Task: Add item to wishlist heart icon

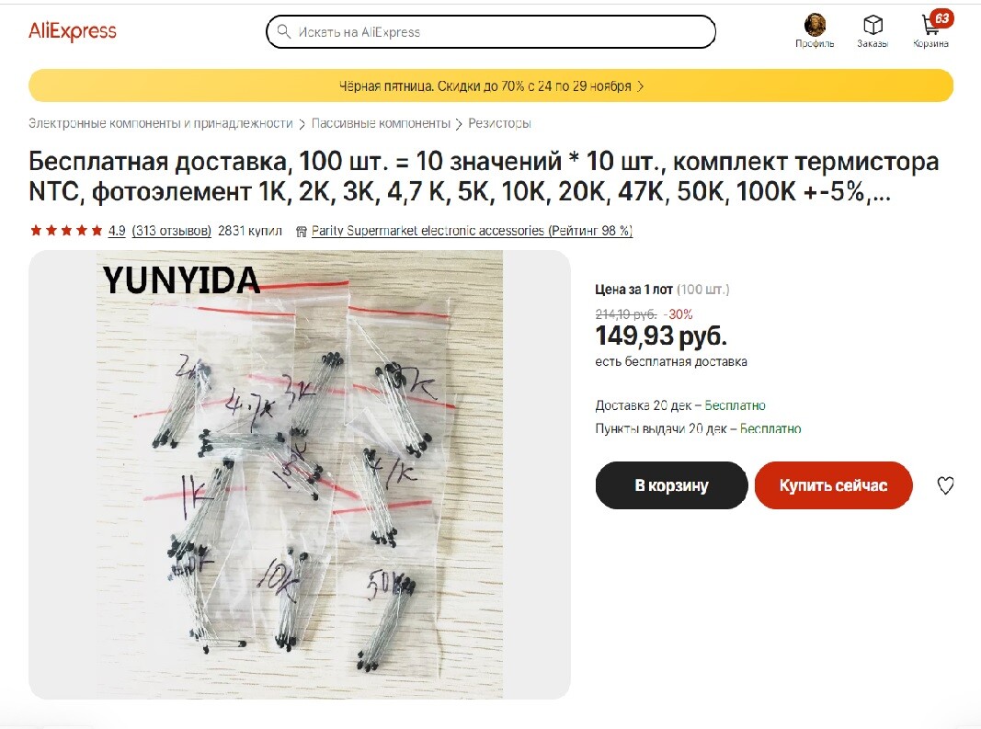Action: (945, 485)
